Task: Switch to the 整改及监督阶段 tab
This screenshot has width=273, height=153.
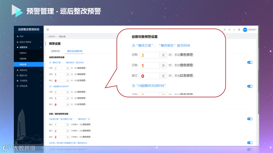Action: click(75, 51)
